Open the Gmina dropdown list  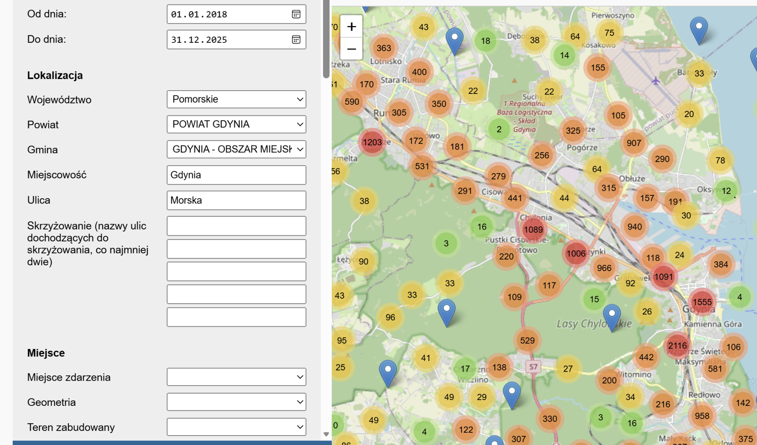tap(236, 149)
